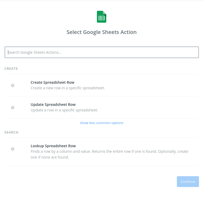Click the 'show less common options' link
204x197 pixels.
coord(101,123)
